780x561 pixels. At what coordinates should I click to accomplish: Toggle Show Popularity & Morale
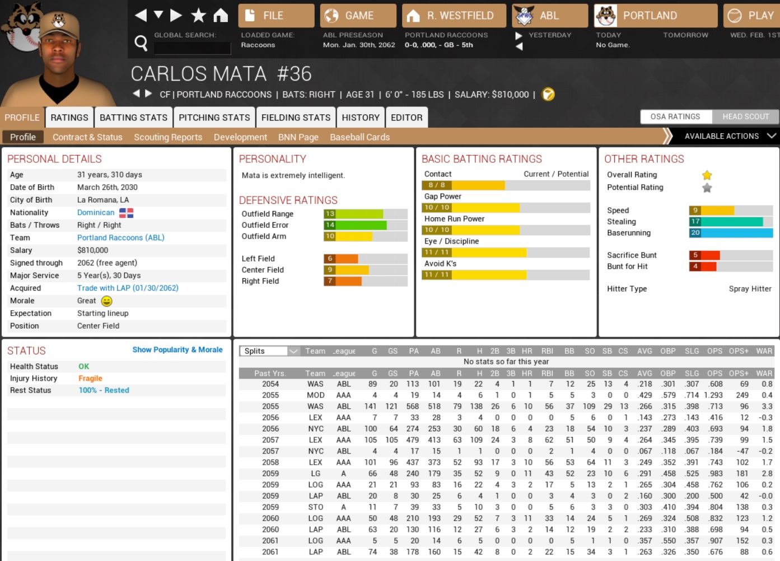click(178, 350)
